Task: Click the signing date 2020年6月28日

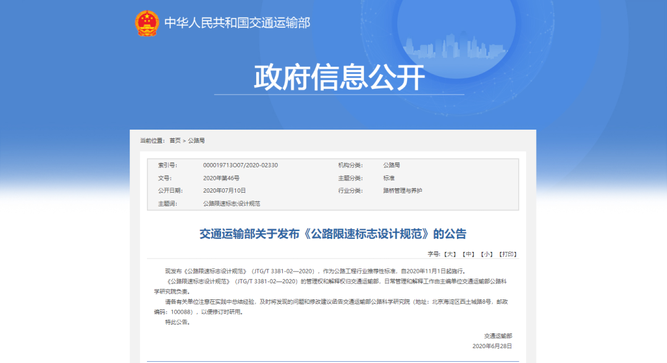Action: 492,346
